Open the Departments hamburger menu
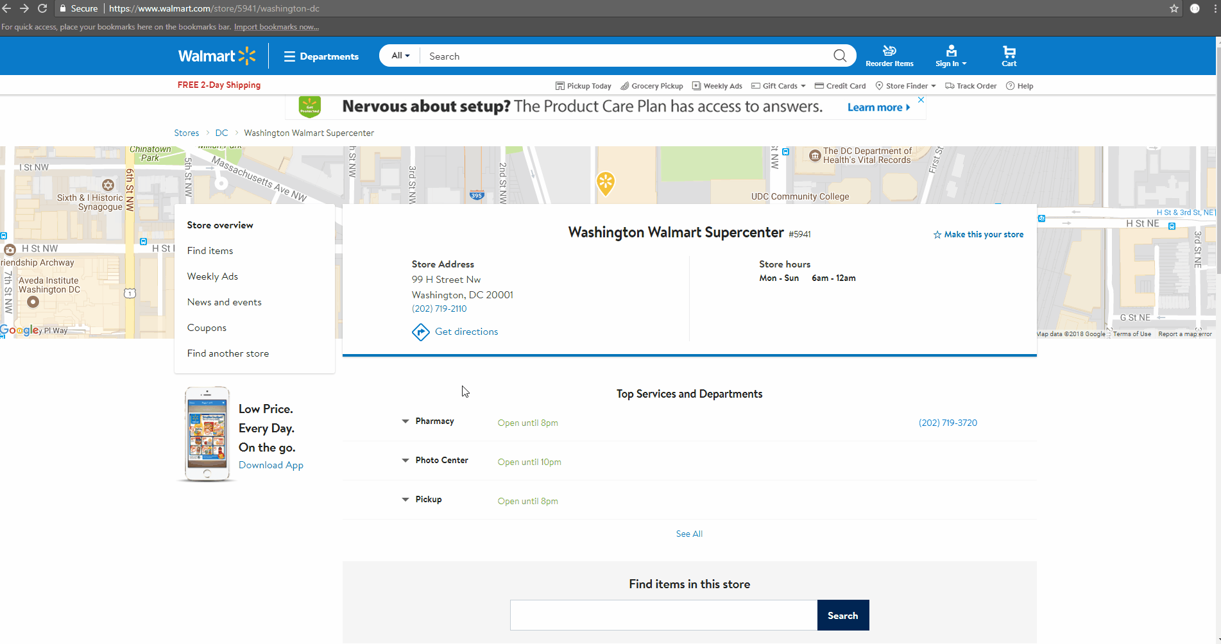The height and width of the screenshot is (644, 1221). point(321,56)
